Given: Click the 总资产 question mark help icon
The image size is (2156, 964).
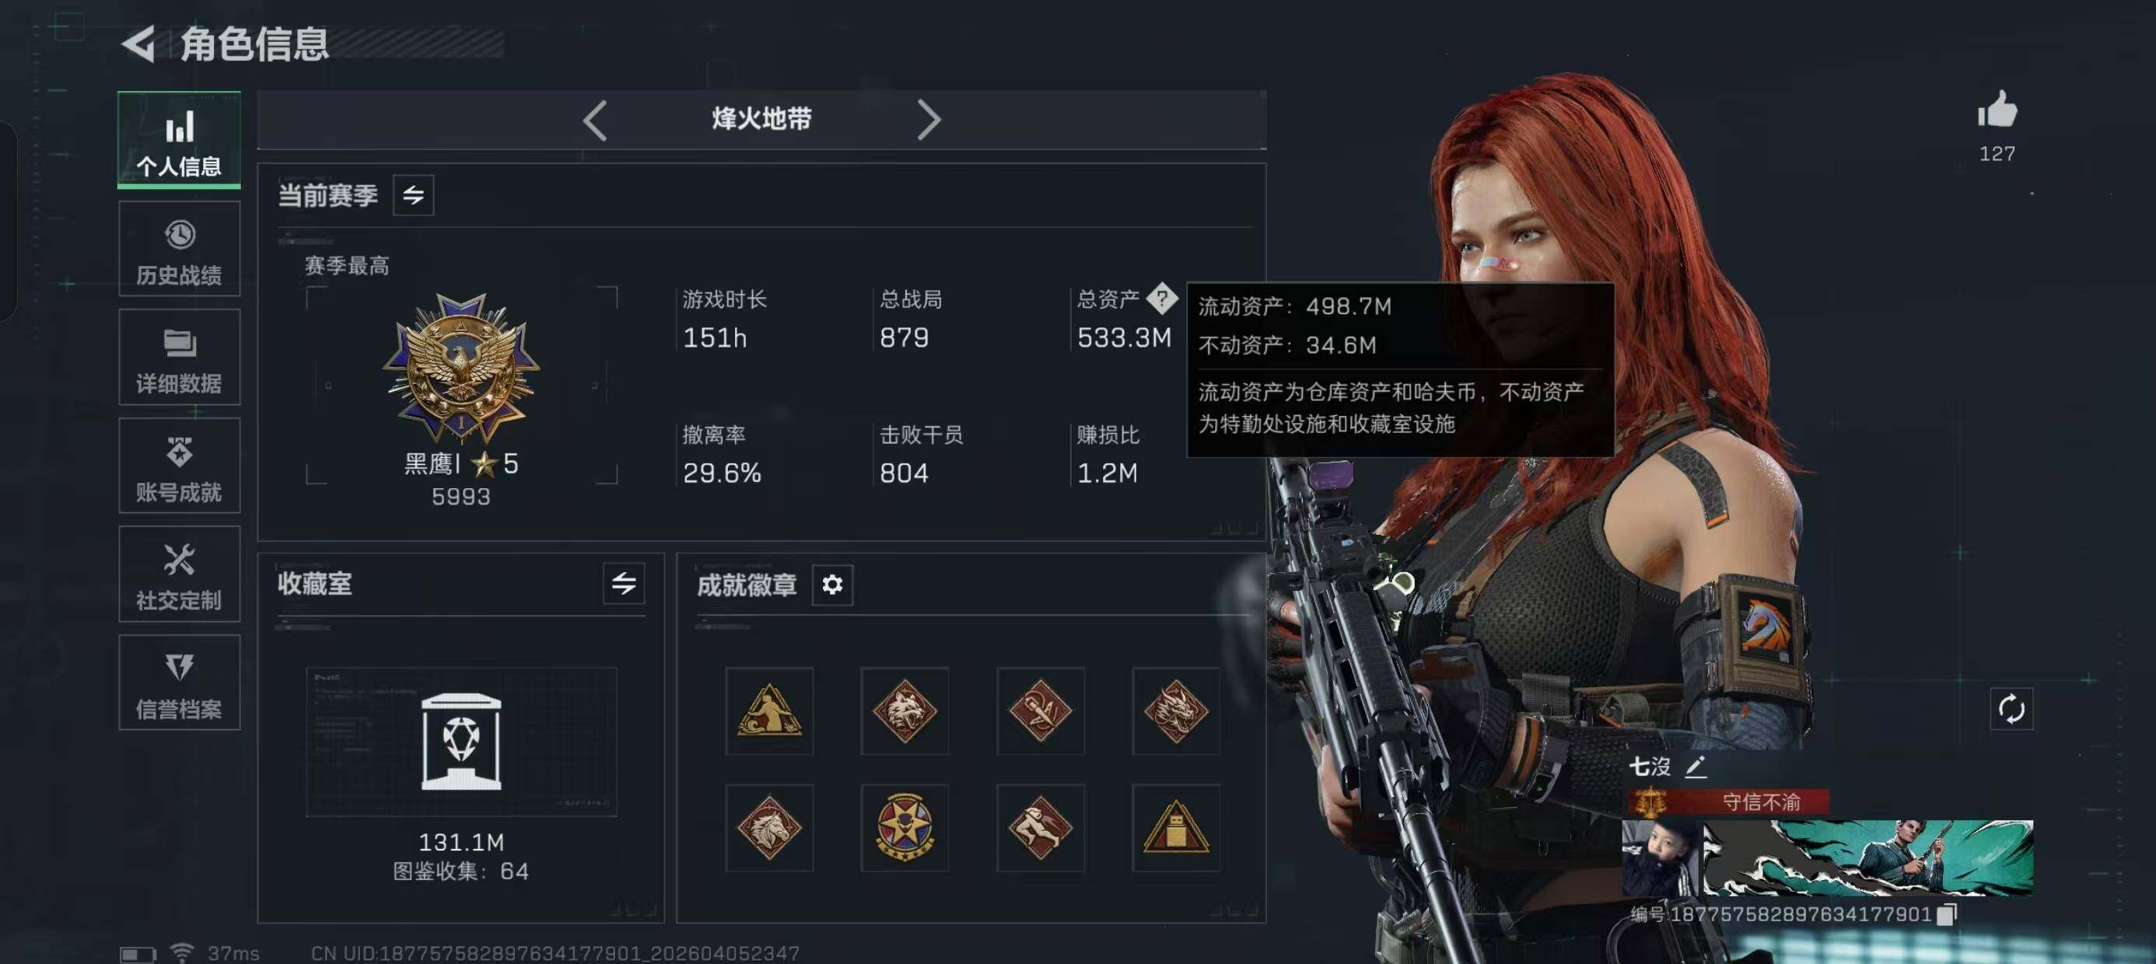Looking at the screenshot, I should pos(1162,297).
